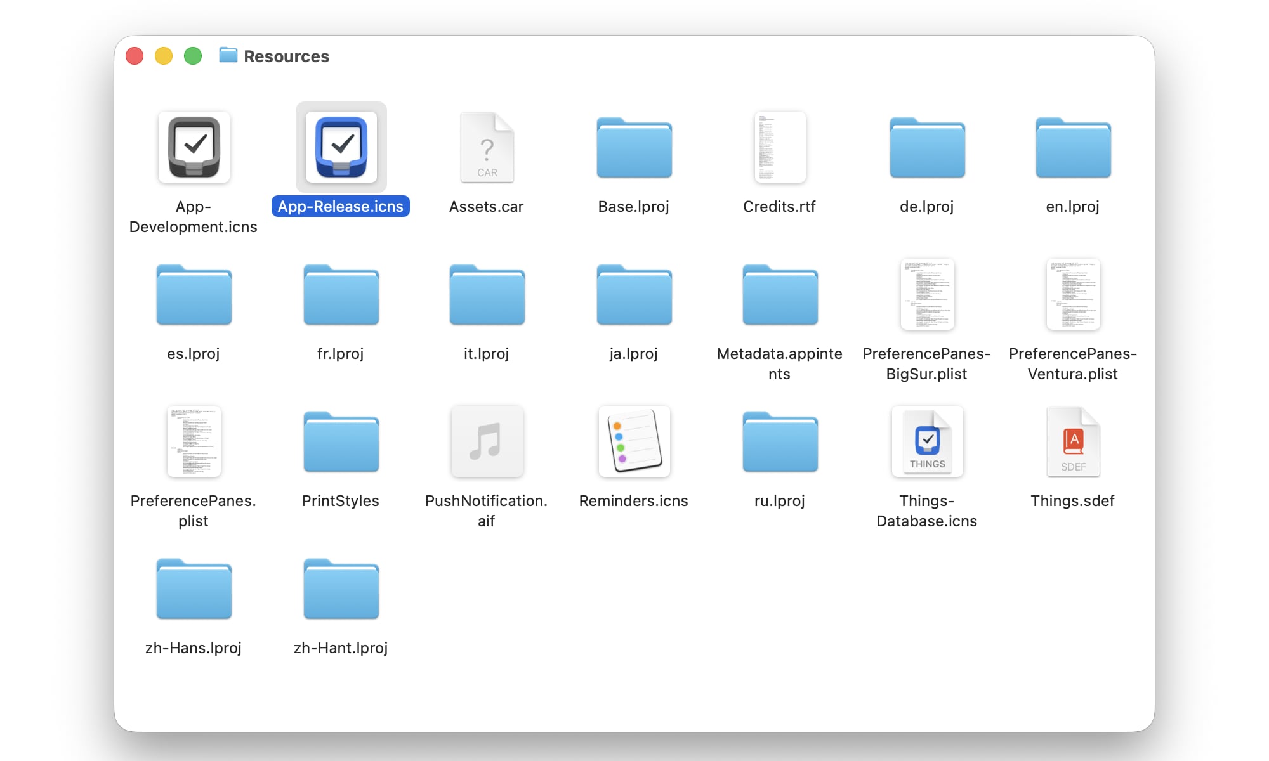
Task: Open the Things-Database.icns file
Action: (x=926, y=442)
